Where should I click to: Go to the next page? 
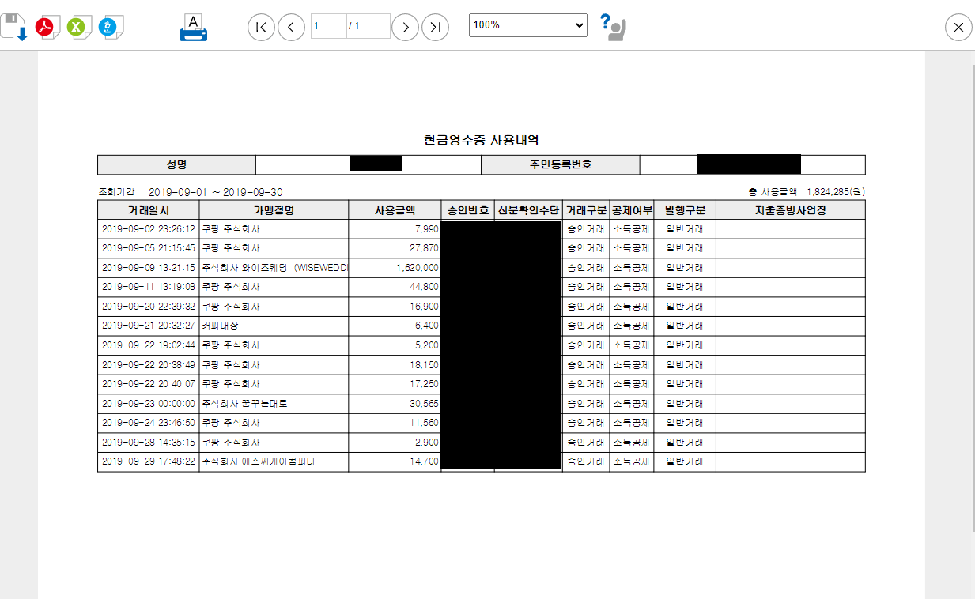click(x=405, y=27)
